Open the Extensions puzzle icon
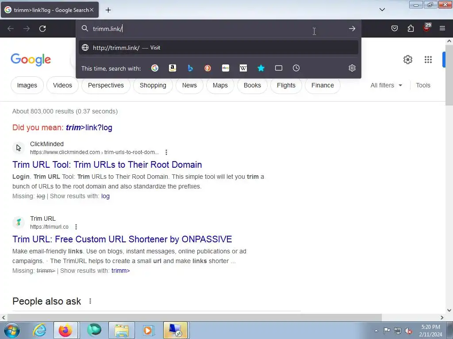The width and height of the screenshot is (453, 339). pyautogui.click(x=411, y=28)
